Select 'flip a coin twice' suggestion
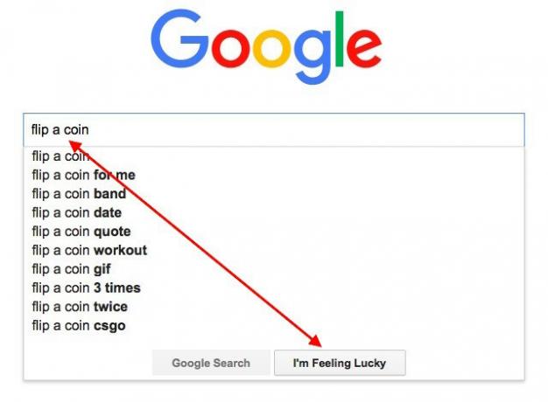Image resolution: width=548 pixels, height=402 pixels. (274, 307)
